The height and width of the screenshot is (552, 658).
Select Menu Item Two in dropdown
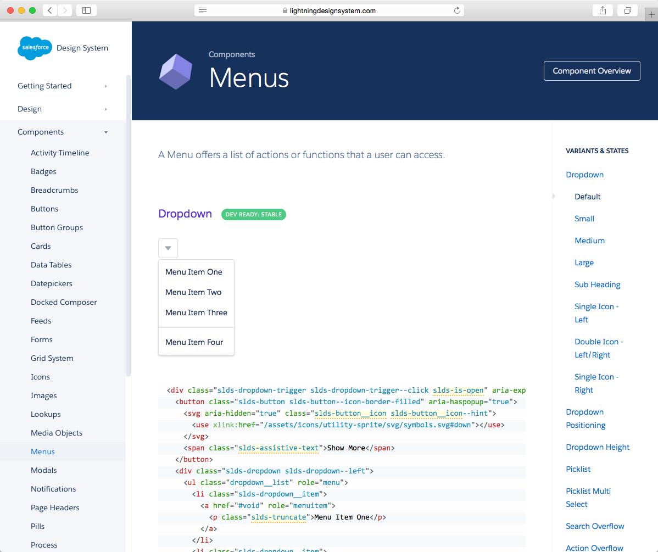pyautogui.click(x=193, y=292)
